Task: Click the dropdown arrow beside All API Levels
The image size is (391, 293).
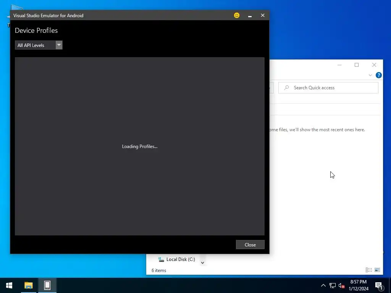Action: [59, 45]
